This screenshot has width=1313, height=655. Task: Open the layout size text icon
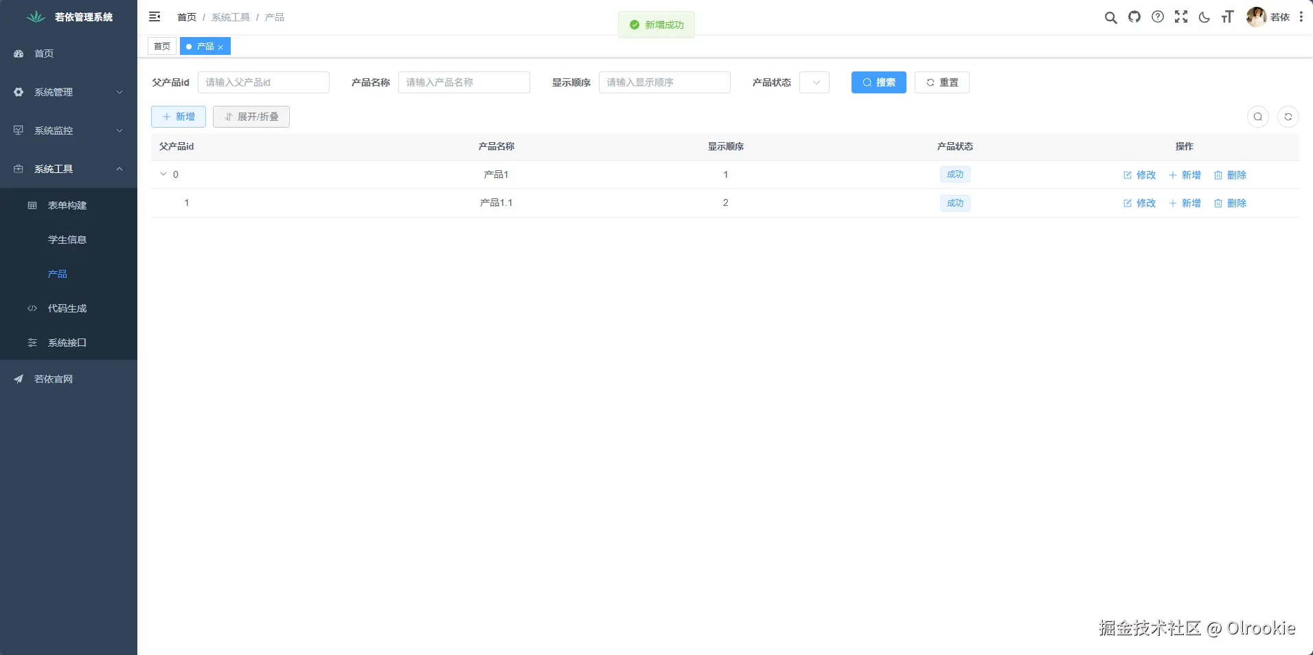click(x=1227, y=17)
